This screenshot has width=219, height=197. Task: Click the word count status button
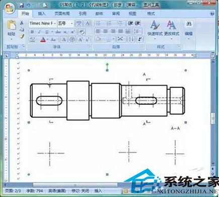tap(35, 191)
